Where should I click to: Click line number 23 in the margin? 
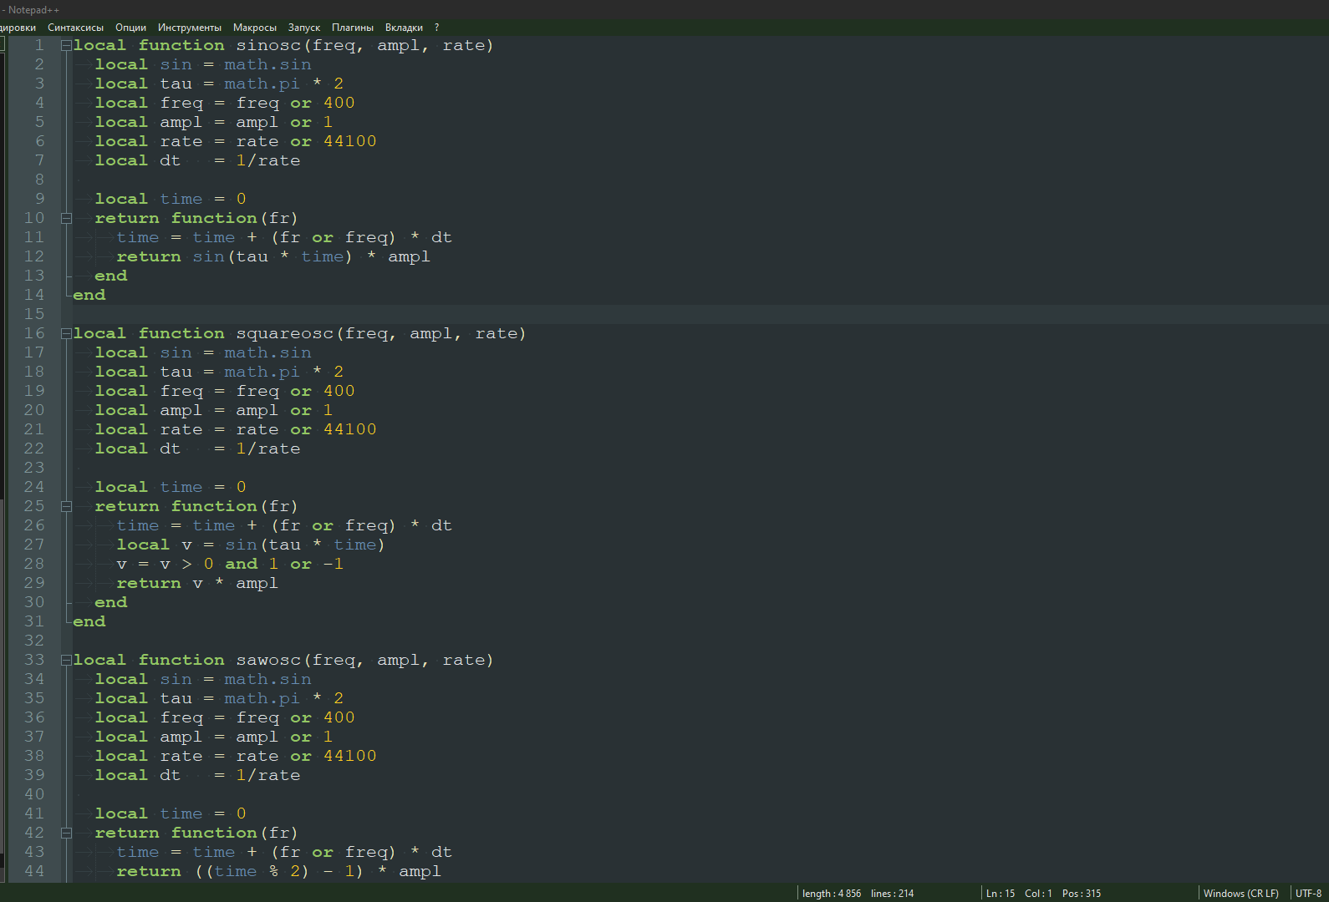click(x=34, y=468)
